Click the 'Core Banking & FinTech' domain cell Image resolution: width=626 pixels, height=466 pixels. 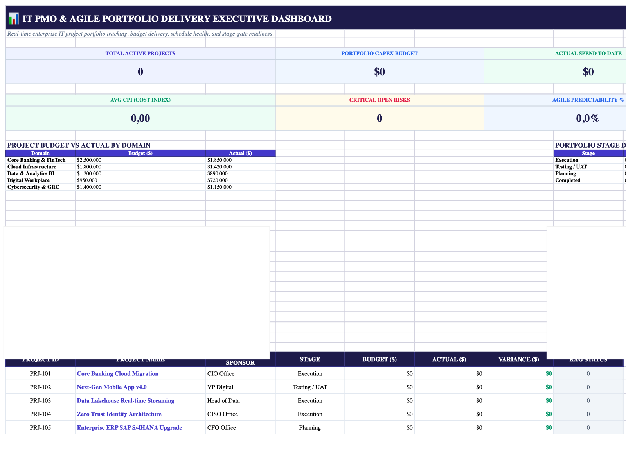point(40,160)
